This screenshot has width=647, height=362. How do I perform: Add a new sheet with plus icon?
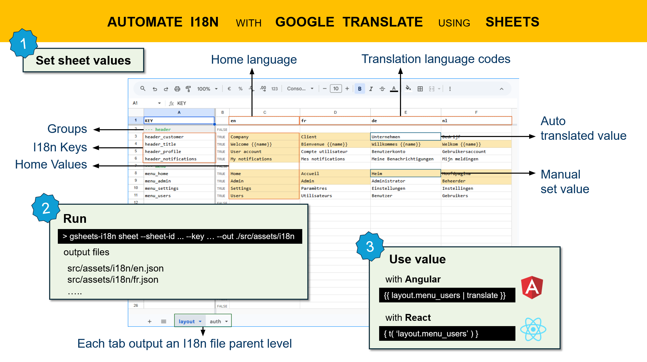[x=149, y=321]
